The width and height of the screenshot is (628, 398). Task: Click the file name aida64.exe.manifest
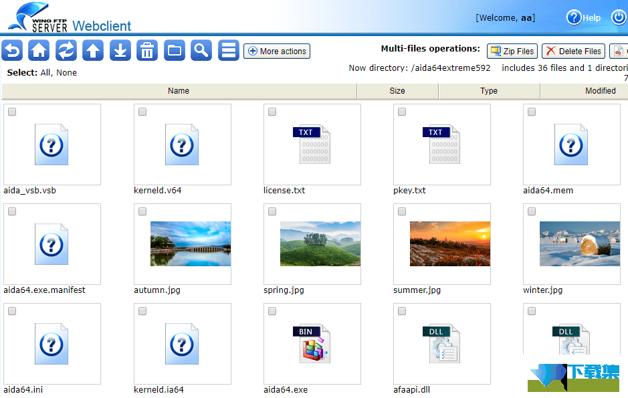44,290
